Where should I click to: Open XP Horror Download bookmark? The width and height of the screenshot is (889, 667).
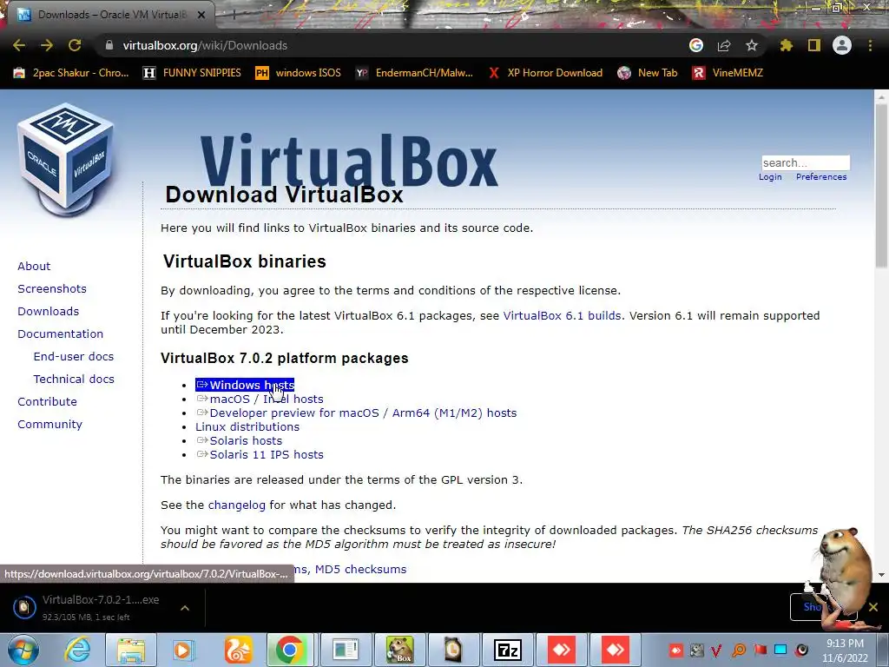click(x=545, y=73)
